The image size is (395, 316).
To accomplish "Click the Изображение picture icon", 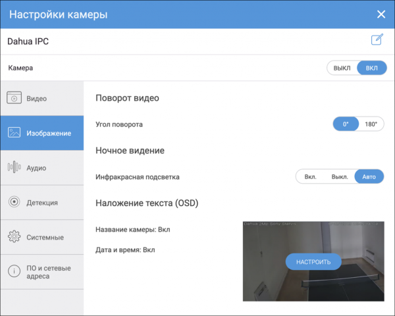I will click(x=14, y=133).
